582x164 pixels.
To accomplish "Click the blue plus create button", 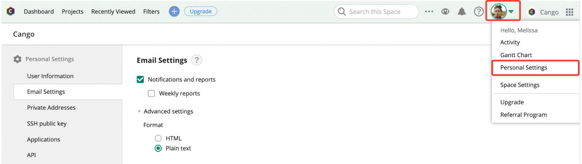I will pyautogui.click(x=174, y=12).
